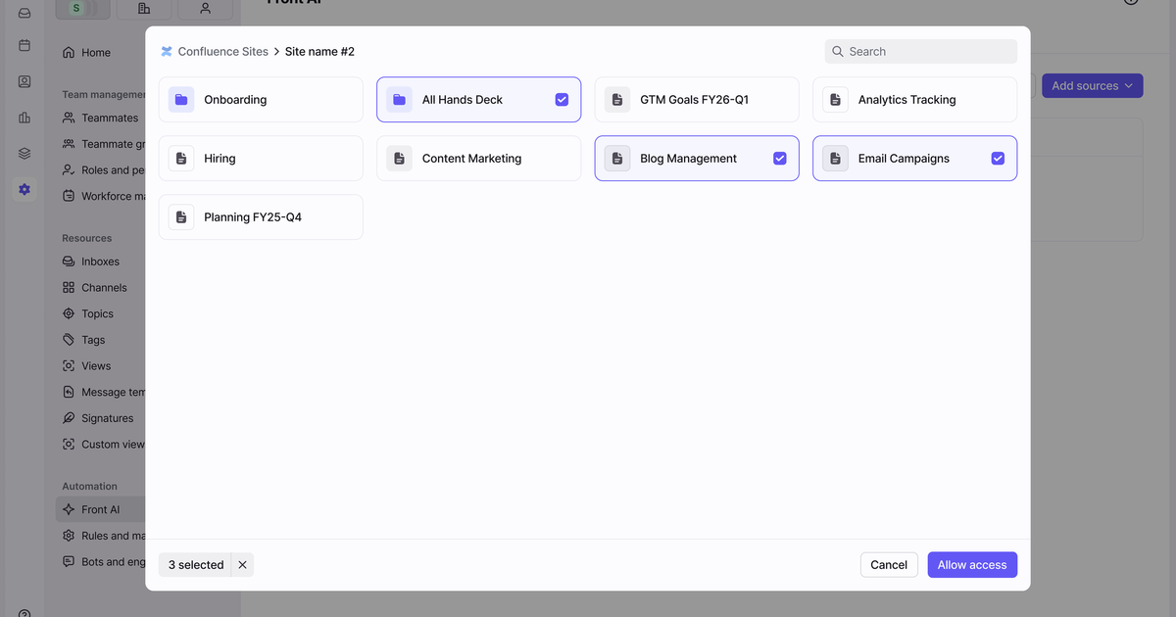The width and height of the screenshot is (1176, 617).
Task: Click the Confluence logo icon in breadcrumb
Action: [x=167, y=52]
